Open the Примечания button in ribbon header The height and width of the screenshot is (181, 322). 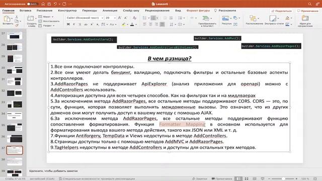click(307, 11)
